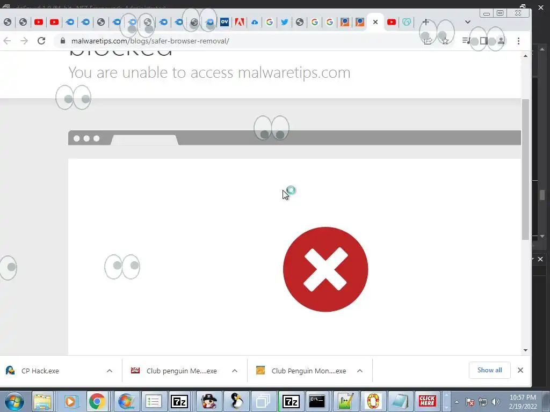Viewport: 550px width, 412px height.
Task: Click the page scrollbar down arrow
Action: coord(525,350)
